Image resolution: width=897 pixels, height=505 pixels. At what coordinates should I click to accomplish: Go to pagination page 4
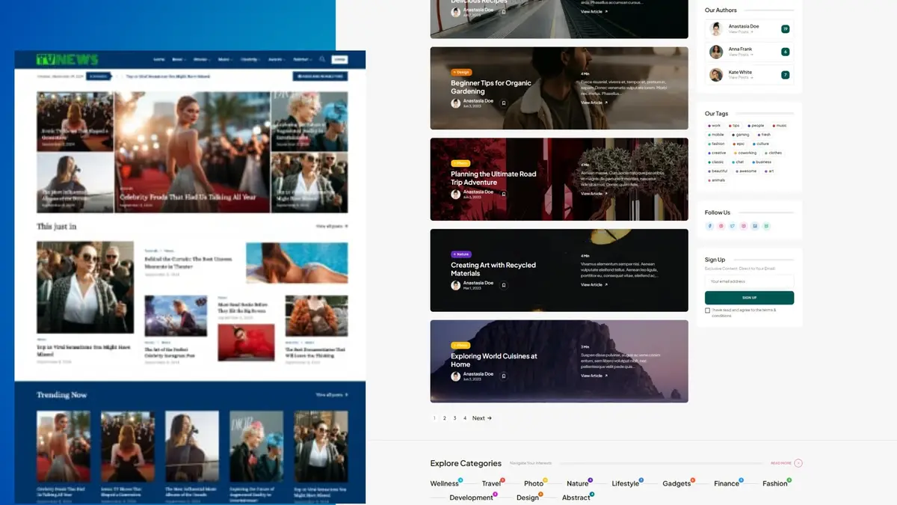pos(465,418)
